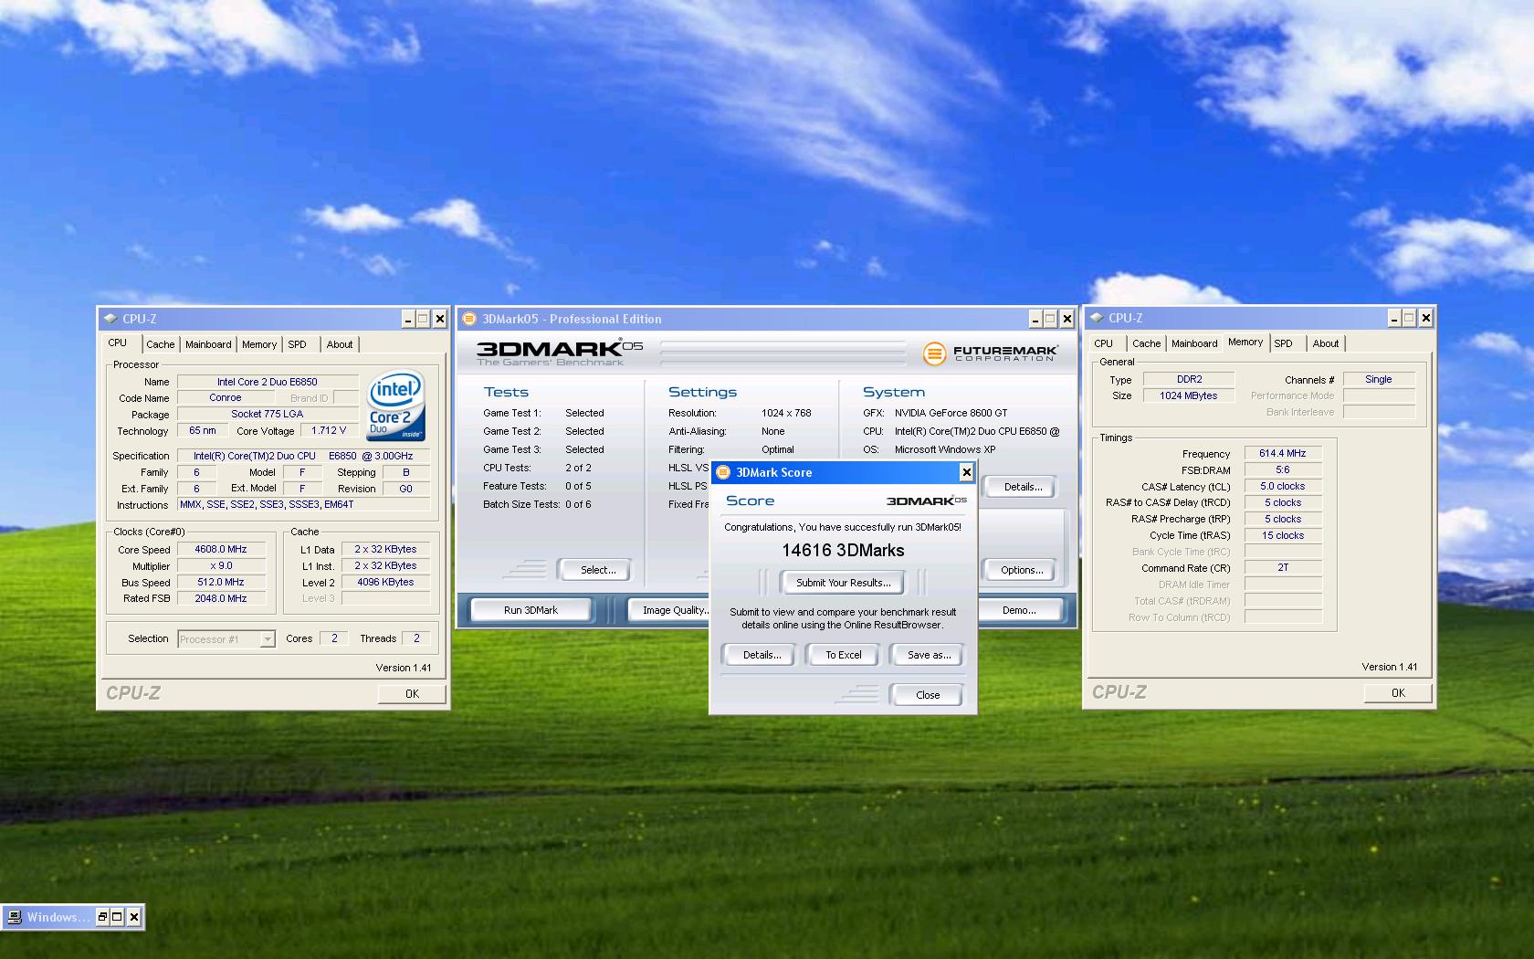Export score with To Excel button
1534x959 pixels.
pyautogui.click(x=844, y=655)
